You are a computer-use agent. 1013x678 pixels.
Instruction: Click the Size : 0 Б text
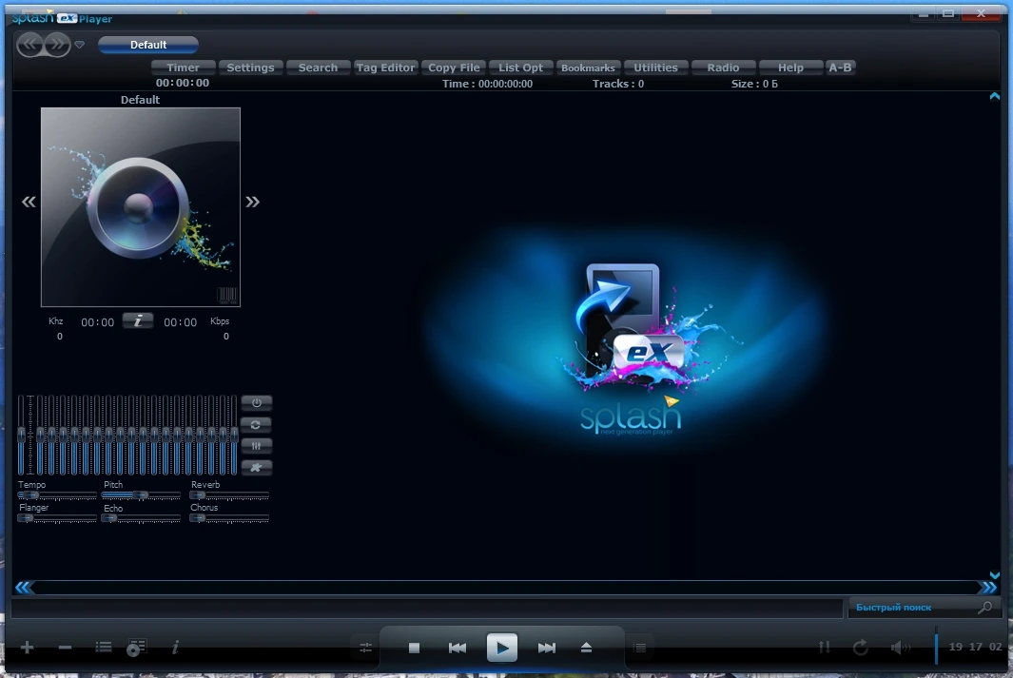[754, 84]
